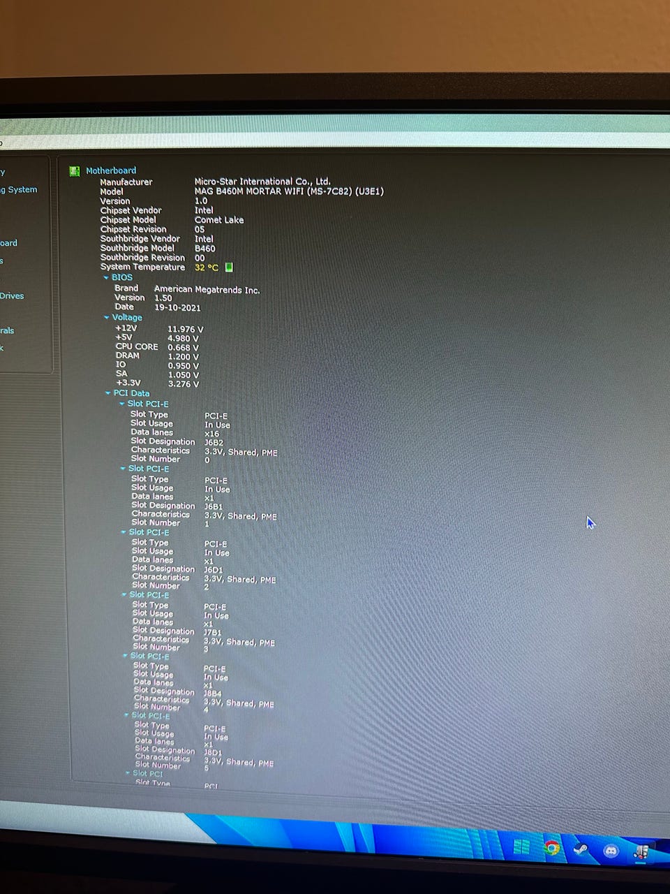The image size is (670, 894).
Task: Click the Motherboard heading title
Action: tap(111, 171)
